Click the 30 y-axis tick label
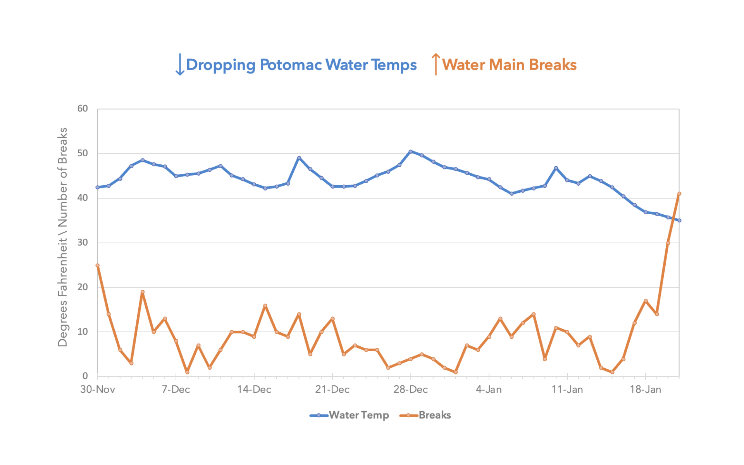The image size is (744, 465). (83, 243)
